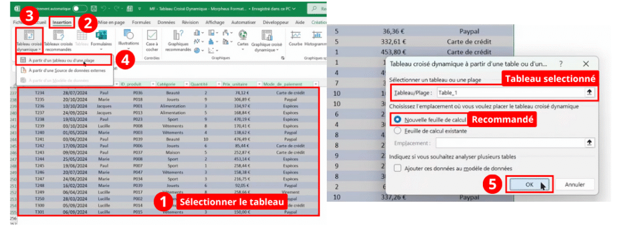Click the product cell P013

coord(137,112)
